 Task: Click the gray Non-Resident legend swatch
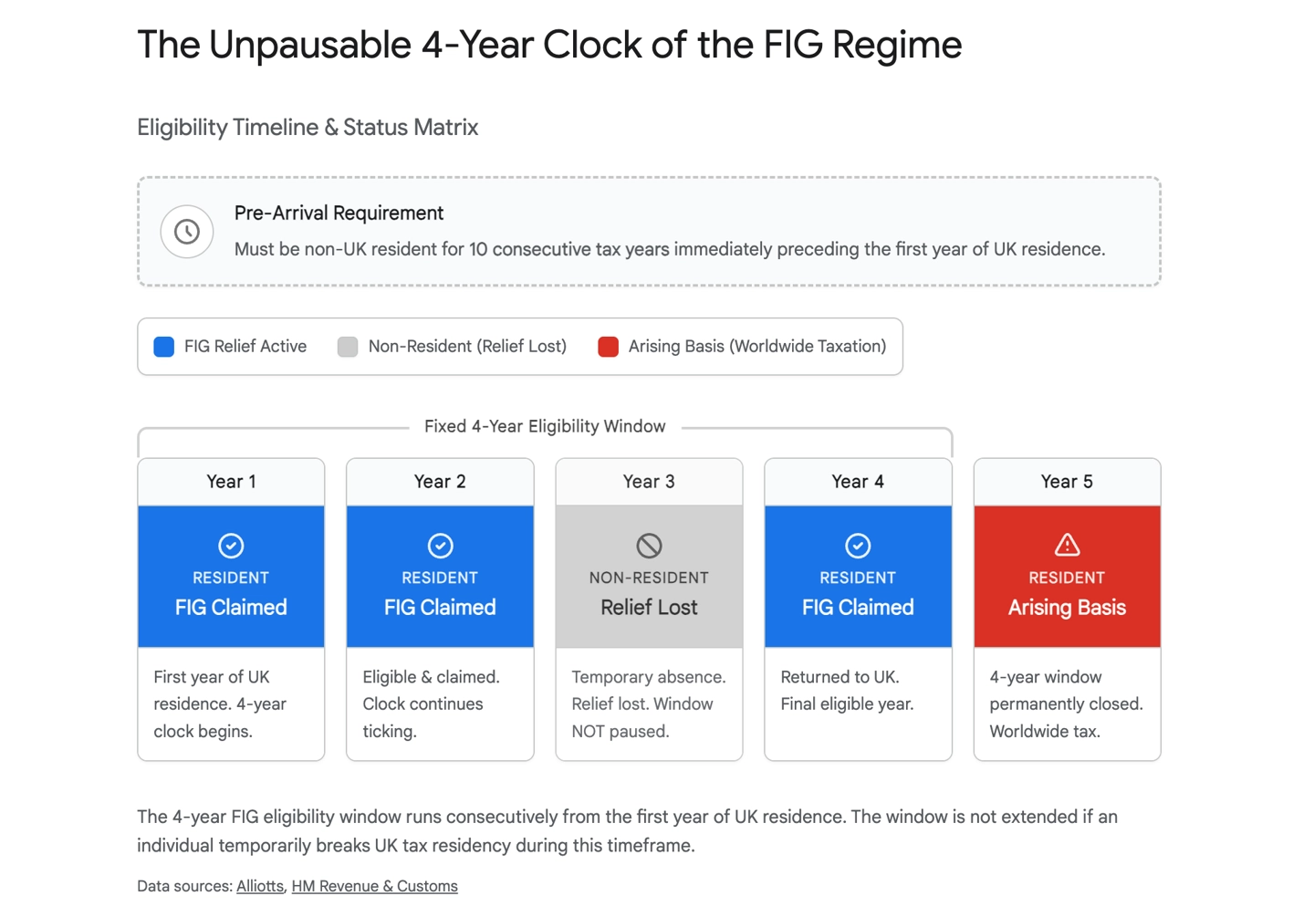pos(348,347)
